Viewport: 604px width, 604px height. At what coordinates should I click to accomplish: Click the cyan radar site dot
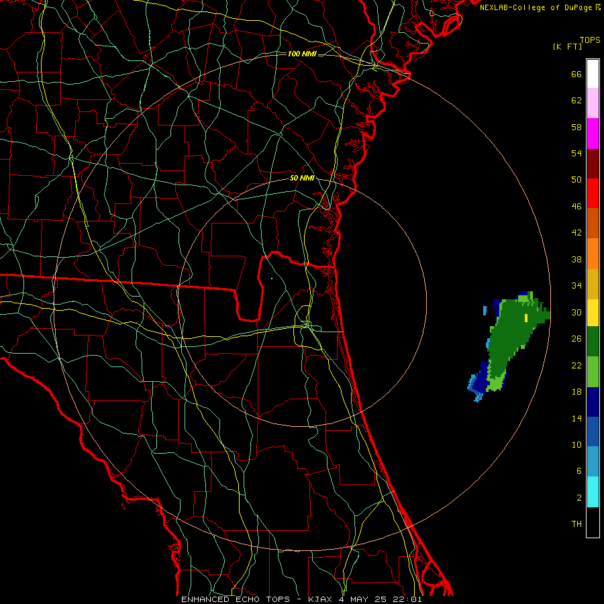pos(272,278)
